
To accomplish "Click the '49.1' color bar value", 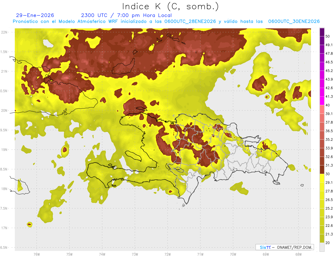I will tap(329, 45).
